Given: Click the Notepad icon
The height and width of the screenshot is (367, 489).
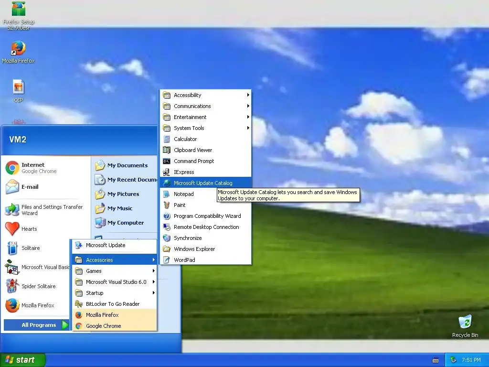Looking at the screenshot, I should (x=167, y=194).
